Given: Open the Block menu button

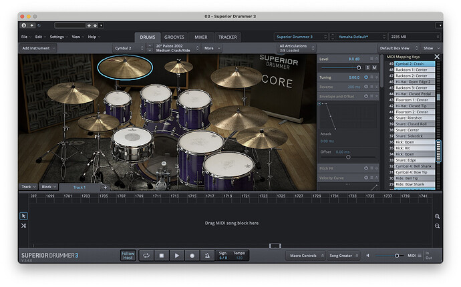Looking at the screenshot, I should pos(49,187).
